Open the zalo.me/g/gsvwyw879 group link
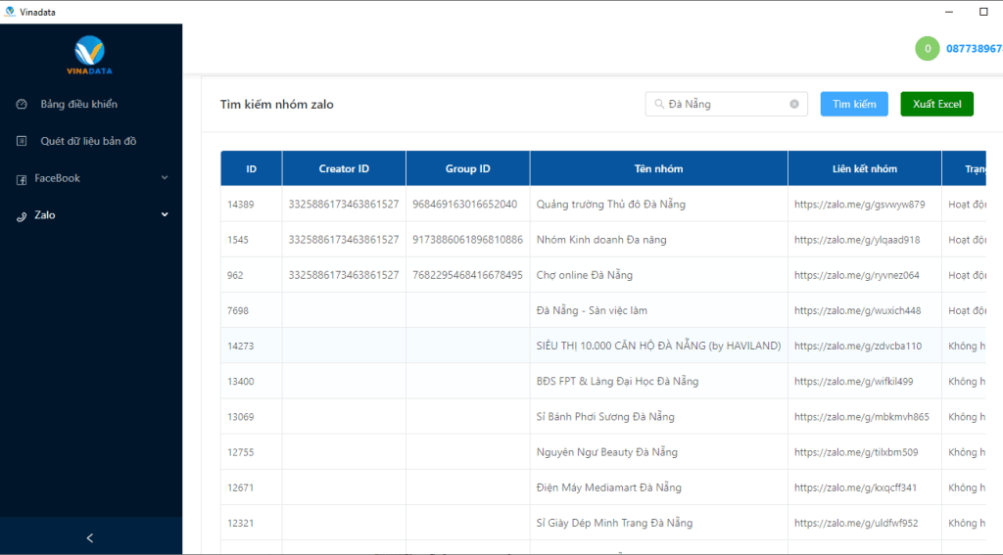 (x=859, y=205)
